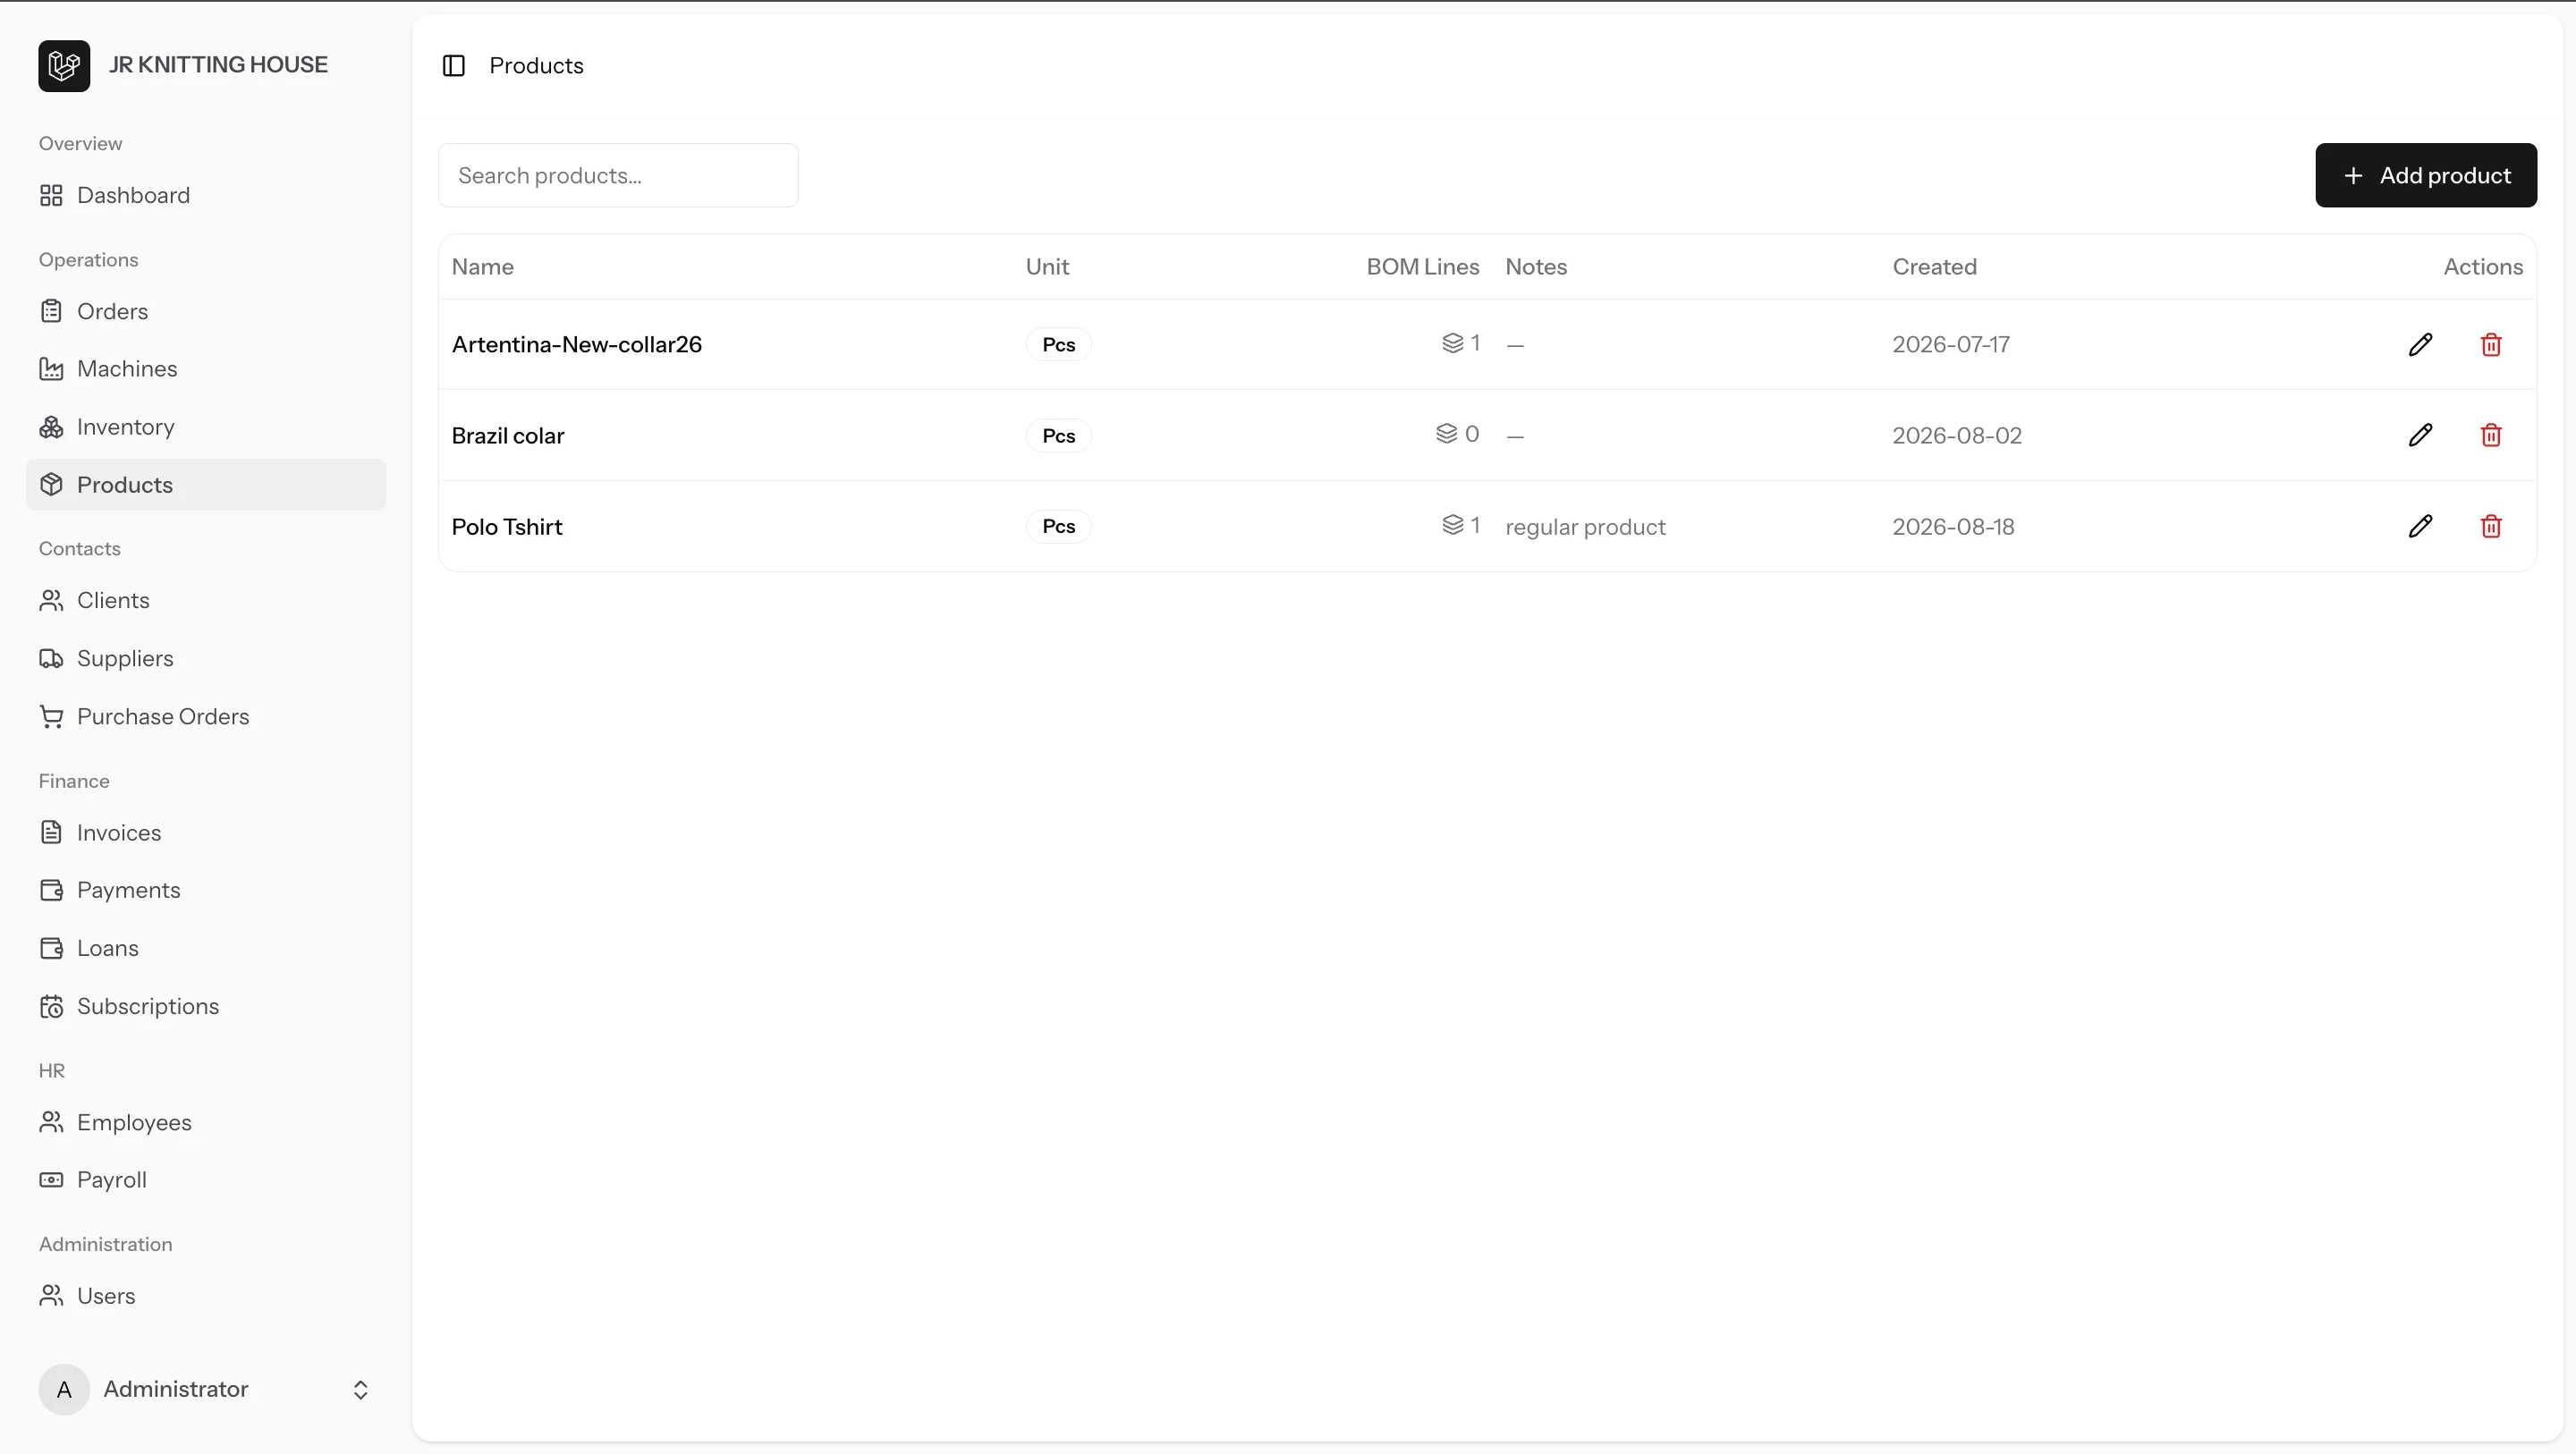Click the Purchase Orders cart icon

[x=51, y=716]
